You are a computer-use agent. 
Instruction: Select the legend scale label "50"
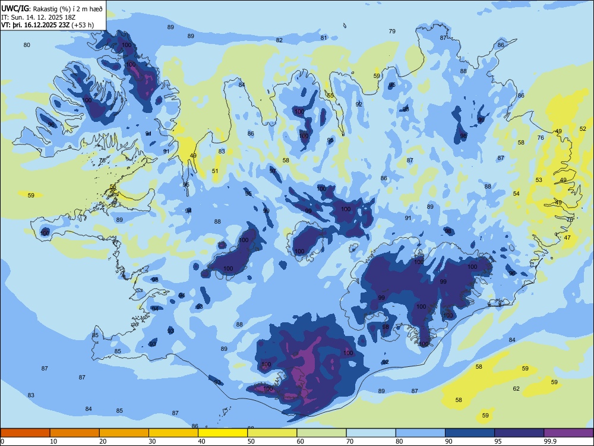point(251,441)
